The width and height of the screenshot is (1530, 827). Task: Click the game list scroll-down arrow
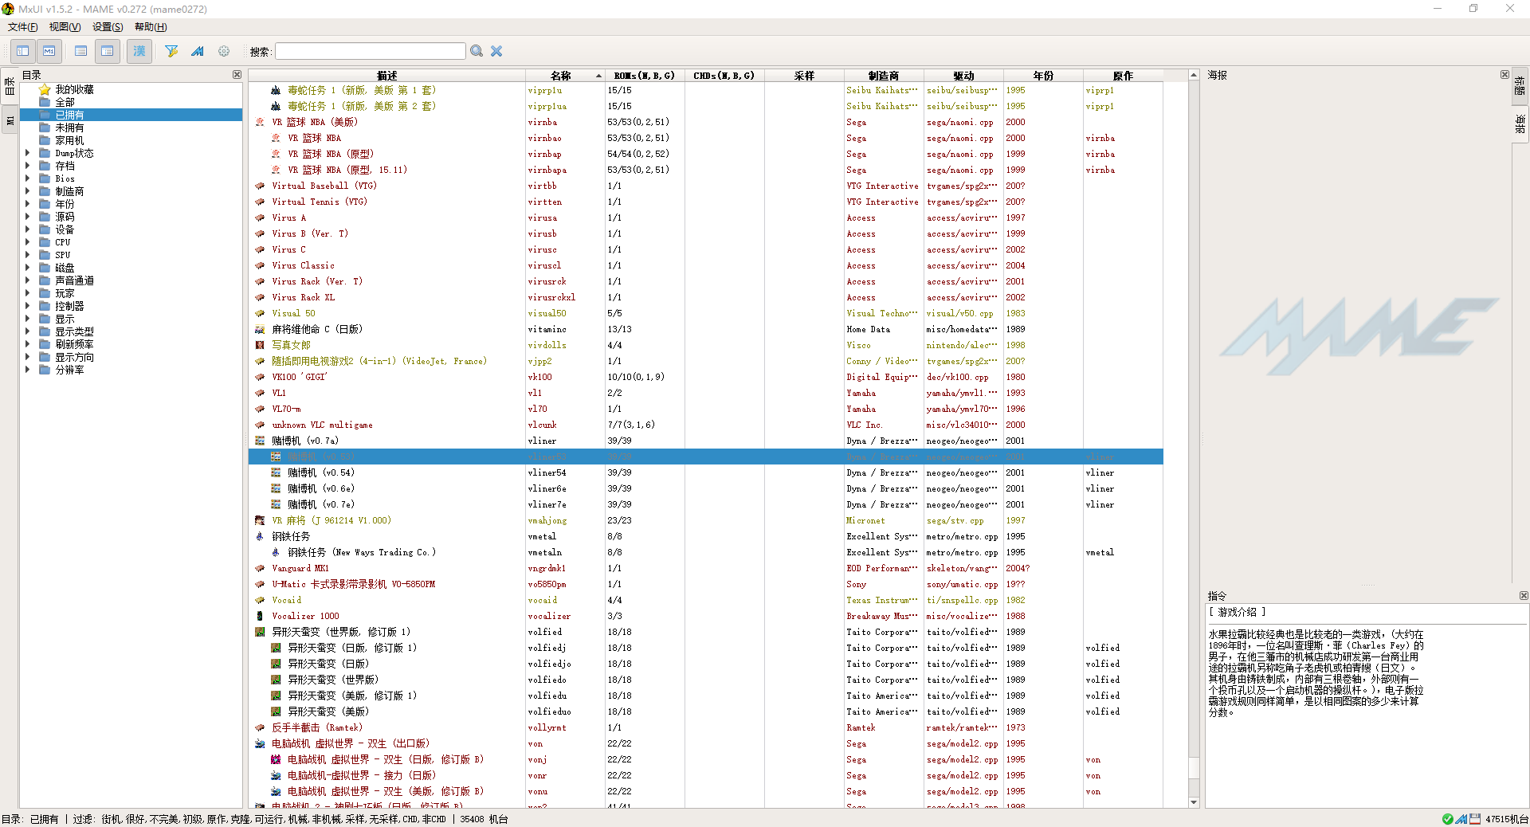click(x=1194, y=802)
